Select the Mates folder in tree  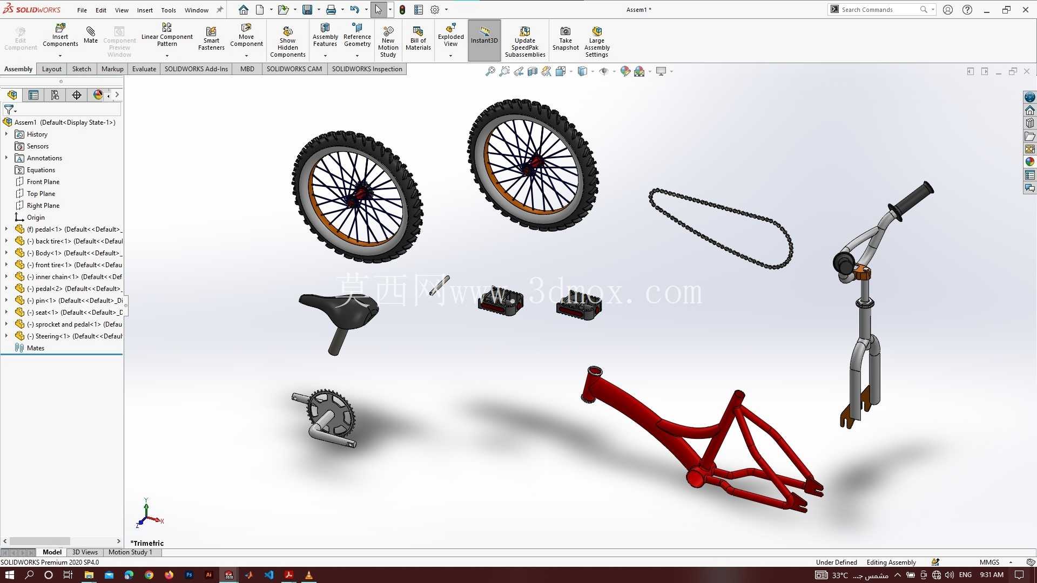pyautogui.click(x=36, y=348)
